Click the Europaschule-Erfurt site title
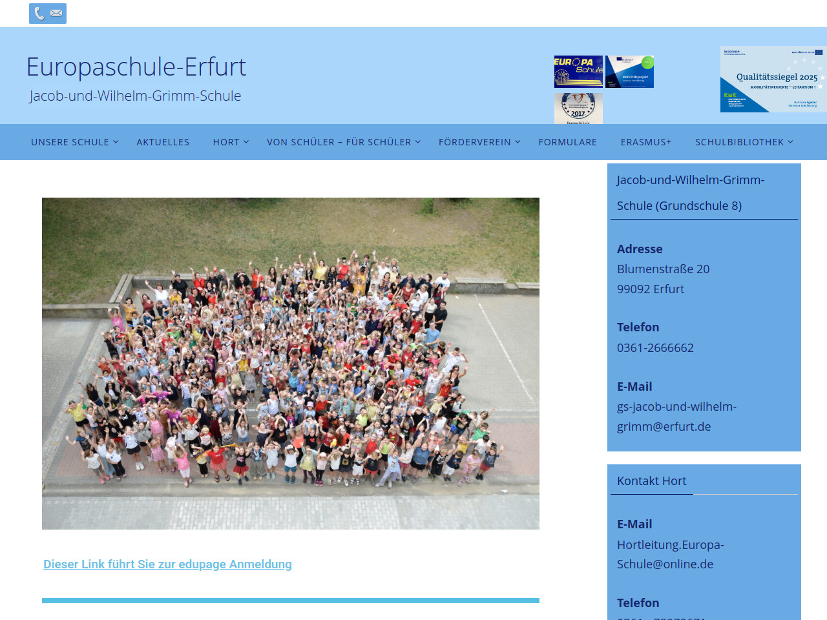The width and height of the screenshot is (827, 620). point(136,67)
